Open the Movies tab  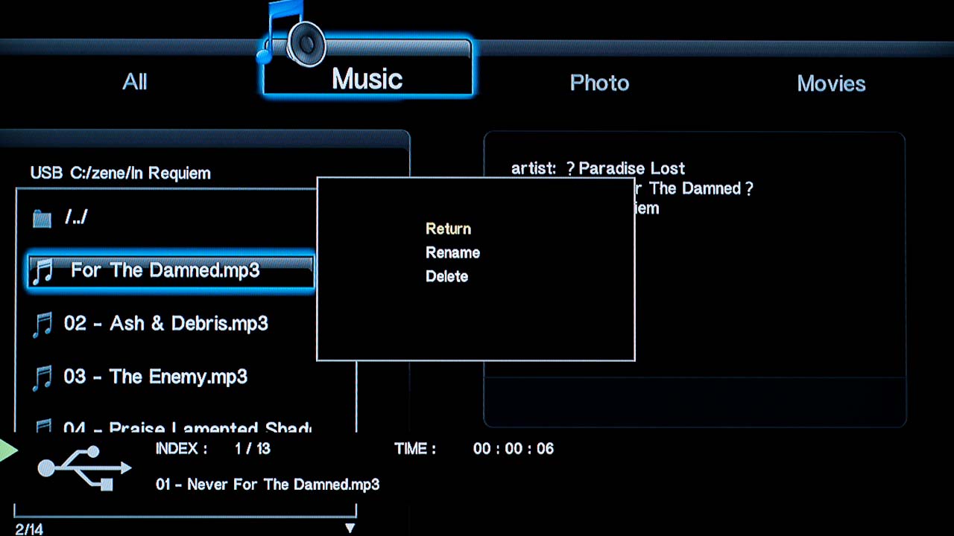point(831,83)
